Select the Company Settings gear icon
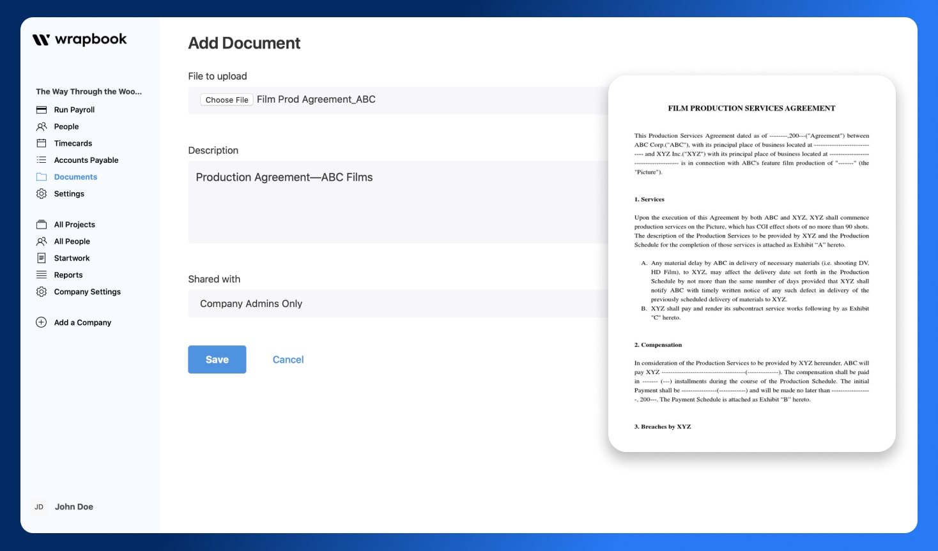938x551 pixels. pos(42,291)
